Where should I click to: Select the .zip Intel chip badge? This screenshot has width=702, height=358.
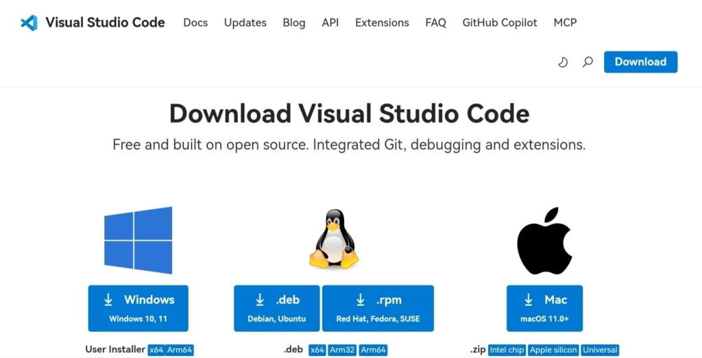[x=507, y=350]
